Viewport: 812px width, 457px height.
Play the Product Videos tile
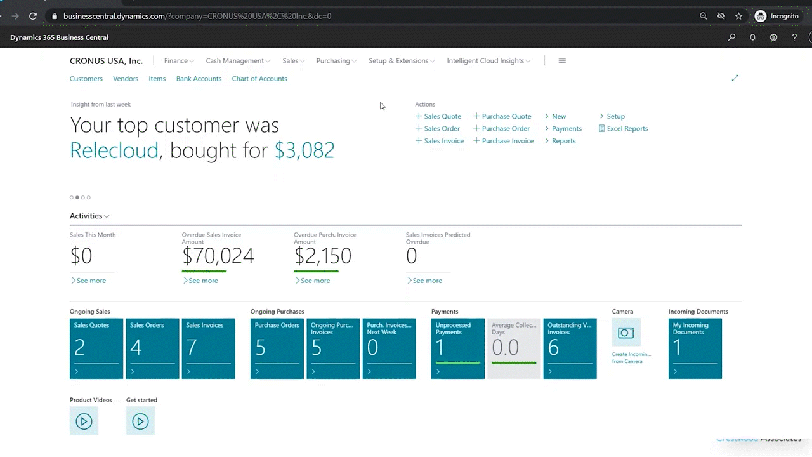click(84, 421)
